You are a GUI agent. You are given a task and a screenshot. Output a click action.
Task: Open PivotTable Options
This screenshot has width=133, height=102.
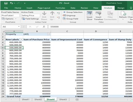pyautogui.click(x=8, y=19)
